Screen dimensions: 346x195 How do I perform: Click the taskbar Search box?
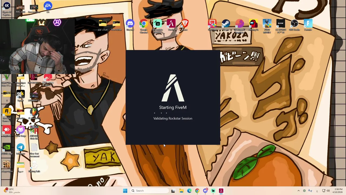[149, 191]
